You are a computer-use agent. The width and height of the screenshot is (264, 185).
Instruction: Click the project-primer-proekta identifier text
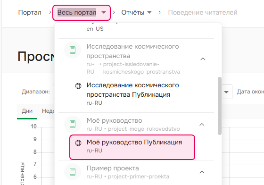(139, 177)
